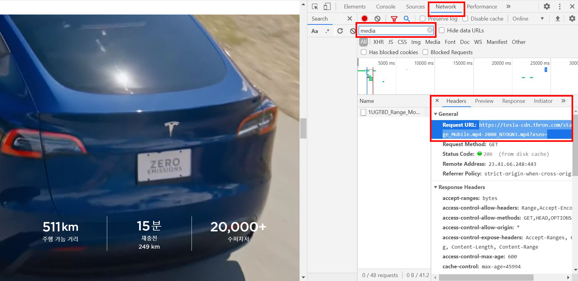Open the Headers tab
This screenshot has width=578, height=281.
(x=456, y=101)
